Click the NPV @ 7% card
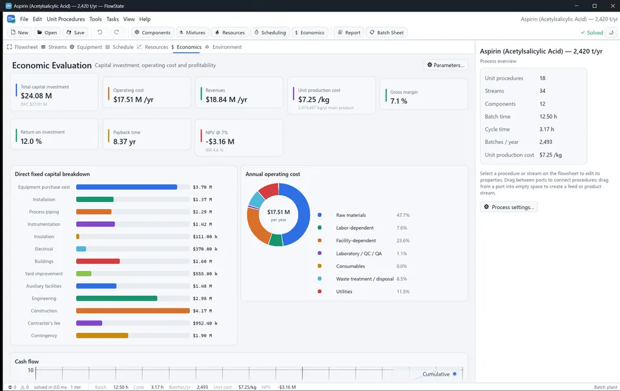Image resolution: width=620 pixels, height=391 pixels. (239, 137)
